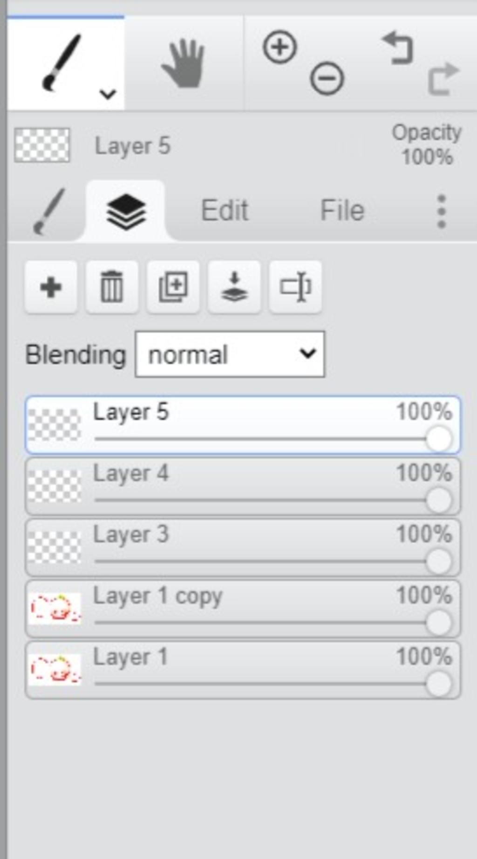
Task: Redo the last undone action
Action: point(443,78)
